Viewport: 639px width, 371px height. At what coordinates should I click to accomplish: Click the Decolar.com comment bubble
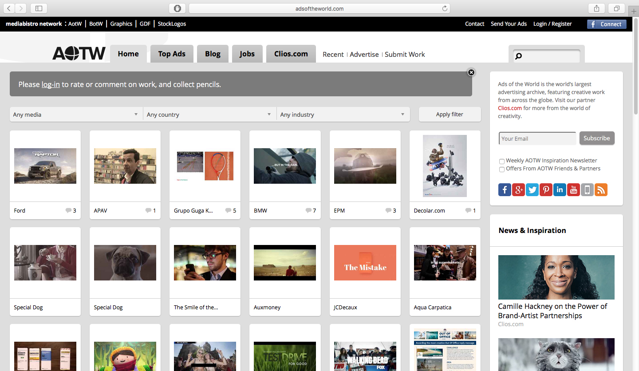point(468,210)
